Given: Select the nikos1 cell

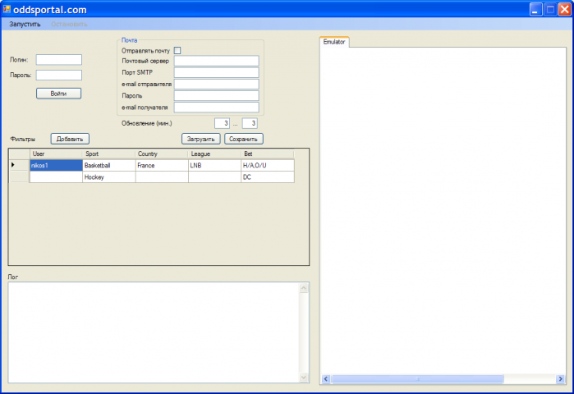Looking at the screenshot, I should [x=56, y=165].
